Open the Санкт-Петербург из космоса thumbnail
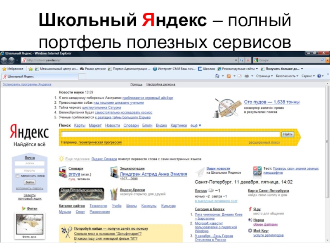This screenshot has width=330, height=247. point(81,194)
